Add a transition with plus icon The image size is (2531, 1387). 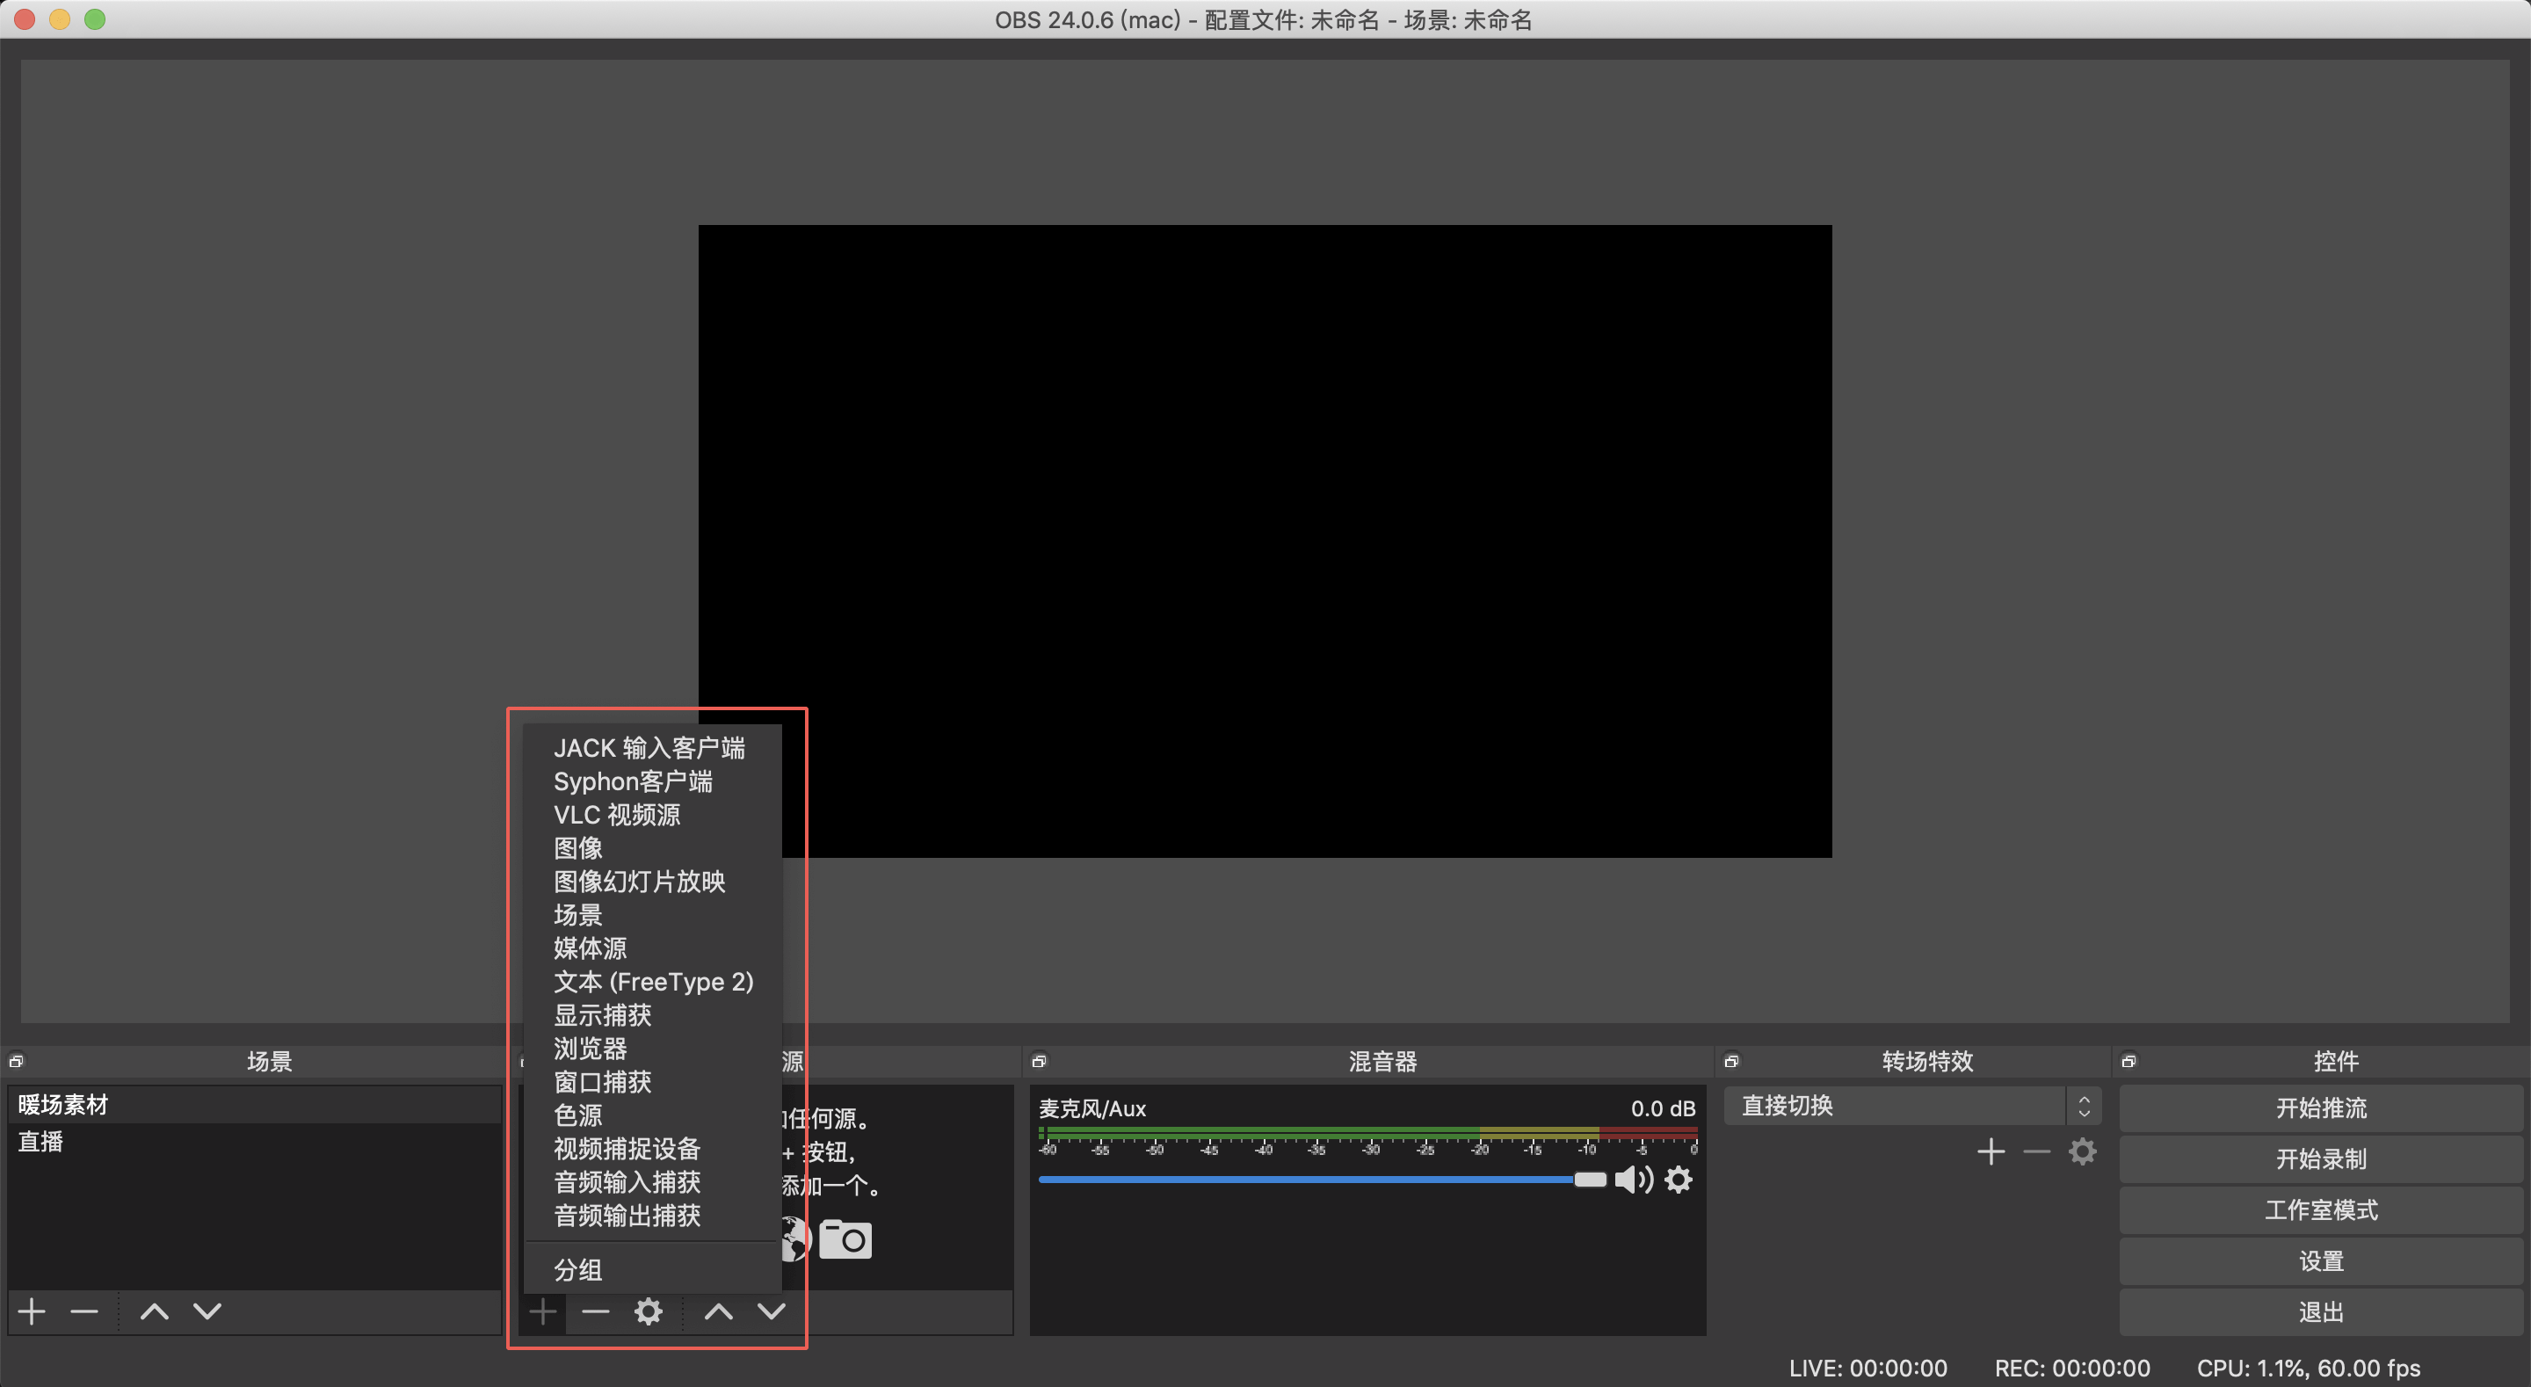pos(1991,1151)
